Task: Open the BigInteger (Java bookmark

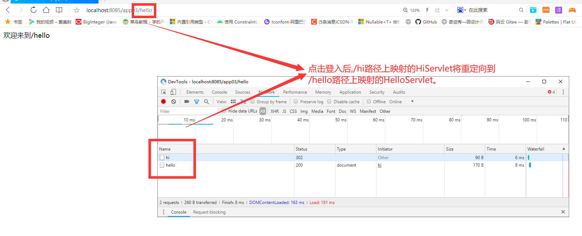Action: coord(96,22)
